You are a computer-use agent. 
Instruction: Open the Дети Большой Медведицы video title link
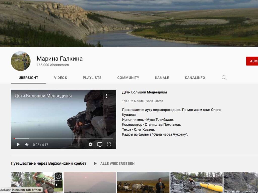pos(144,92)
